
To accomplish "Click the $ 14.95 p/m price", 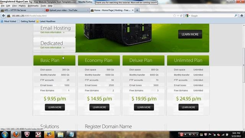I will point(100,99).
